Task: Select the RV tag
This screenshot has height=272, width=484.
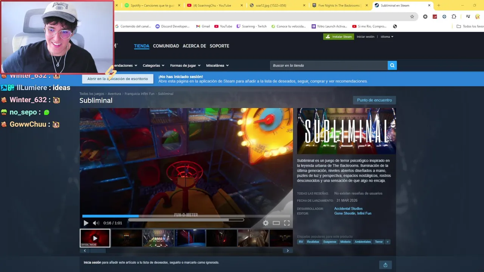Action: (x=301, y=242)
